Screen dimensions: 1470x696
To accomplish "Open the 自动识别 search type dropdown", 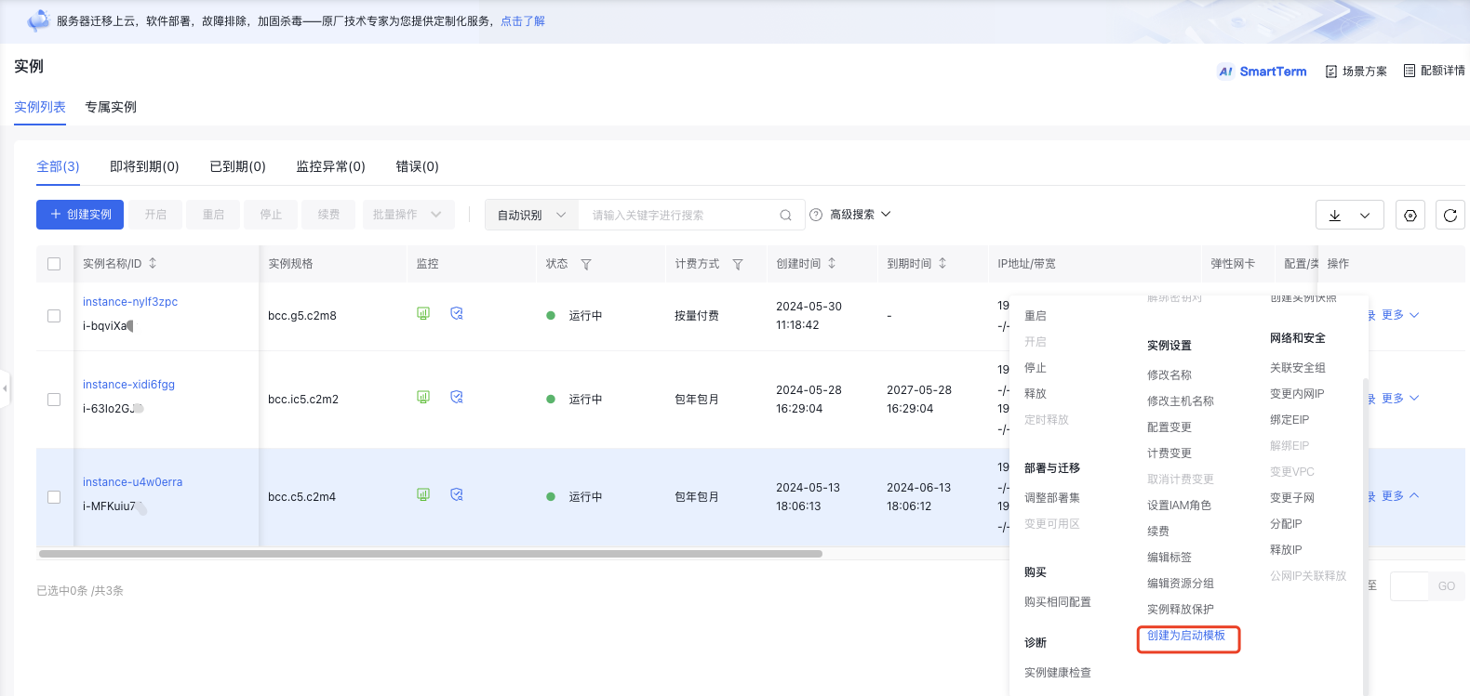I will tap(531, 215).
